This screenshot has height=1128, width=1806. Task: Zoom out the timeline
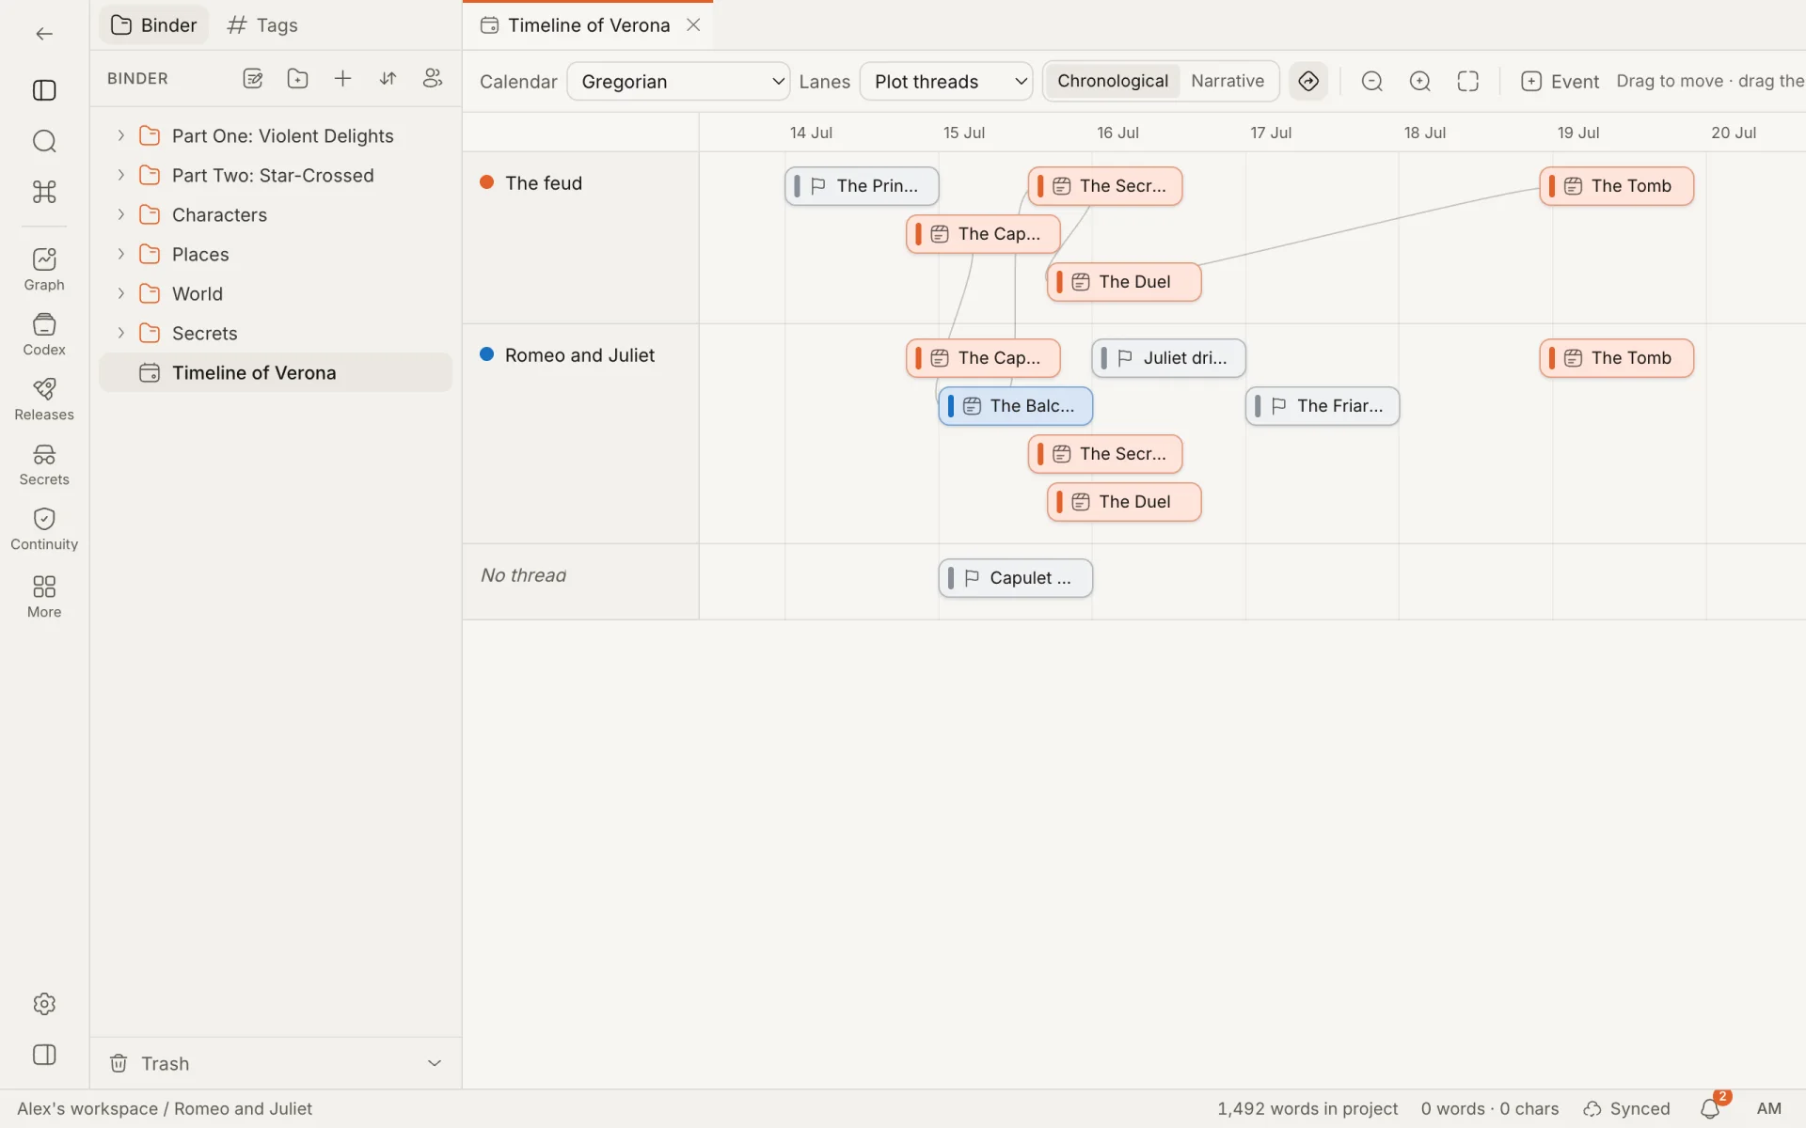coord(1371,82)
